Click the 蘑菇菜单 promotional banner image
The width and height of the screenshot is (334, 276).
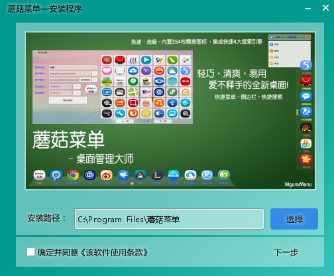pos(170,111)
